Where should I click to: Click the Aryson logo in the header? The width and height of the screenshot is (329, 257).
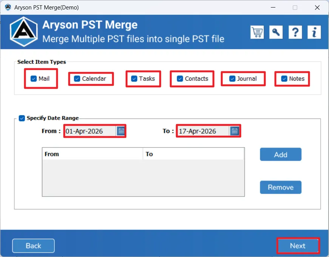click(x=24, y=32)
